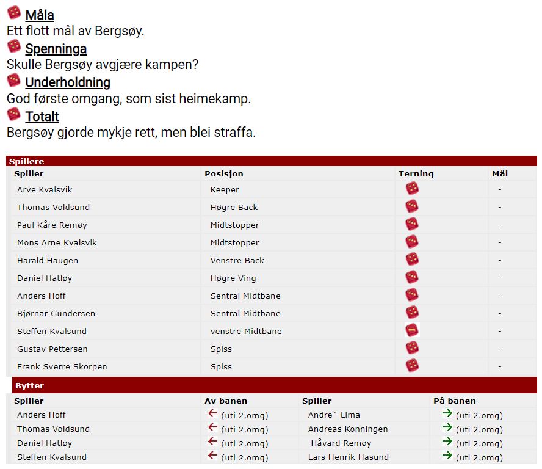This screenshot has width=542, height=469.
Task: Click the dice icon beside Måla heading
Action: pos(14,12)
